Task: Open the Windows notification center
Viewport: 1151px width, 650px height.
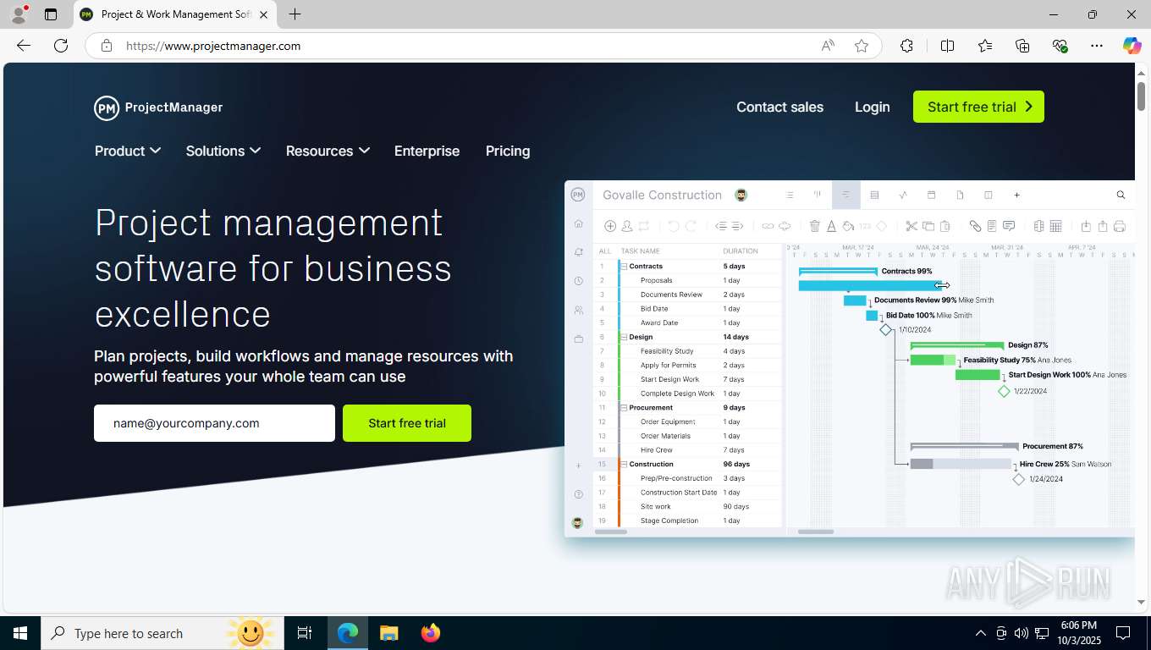Action: 1123,633
